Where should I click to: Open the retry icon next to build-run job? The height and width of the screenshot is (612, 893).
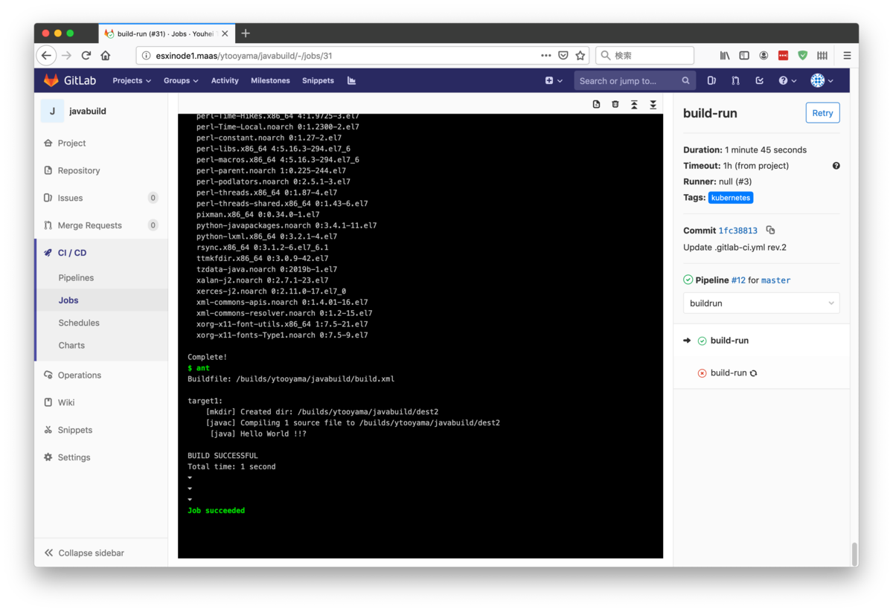click(x=752, y=373)
